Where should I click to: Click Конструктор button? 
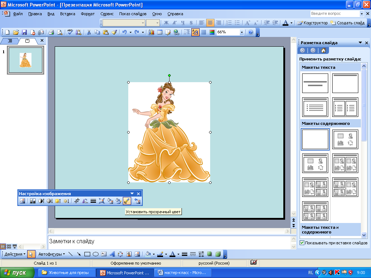click(x=313, y=23)
